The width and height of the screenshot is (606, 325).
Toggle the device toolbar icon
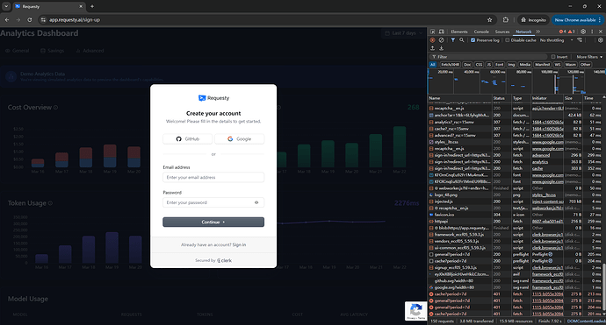click(442, 32)
